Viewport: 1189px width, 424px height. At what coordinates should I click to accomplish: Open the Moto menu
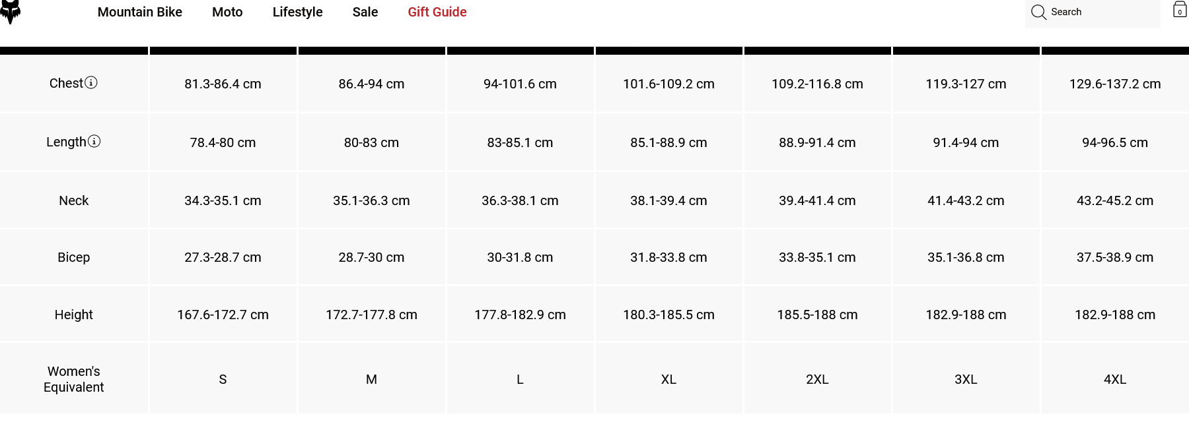tap(227, 12)
